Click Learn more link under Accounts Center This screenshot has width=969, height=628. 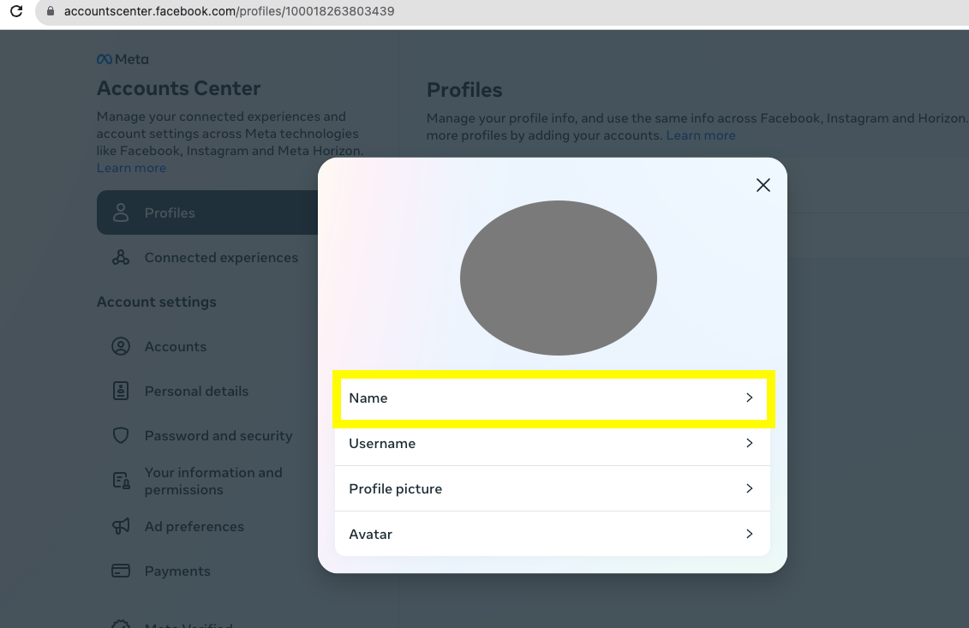[131, 168]
